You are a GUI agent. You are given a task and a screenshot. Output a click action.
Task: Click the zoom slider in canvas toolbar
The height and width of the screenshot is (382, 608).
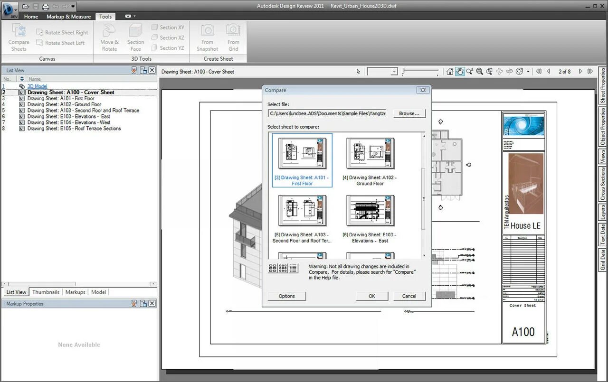click(420, 72)
